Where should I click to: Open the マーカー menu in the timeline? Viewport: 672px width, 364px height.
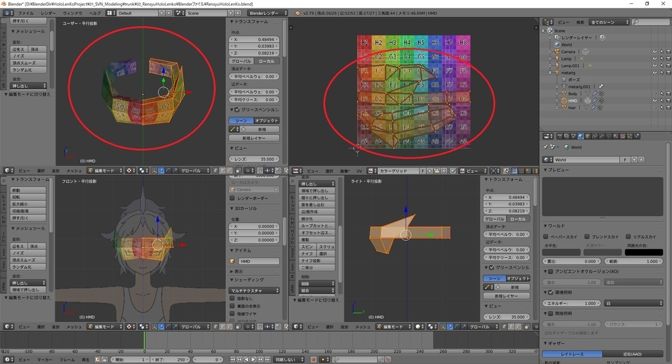click(45, 359)
